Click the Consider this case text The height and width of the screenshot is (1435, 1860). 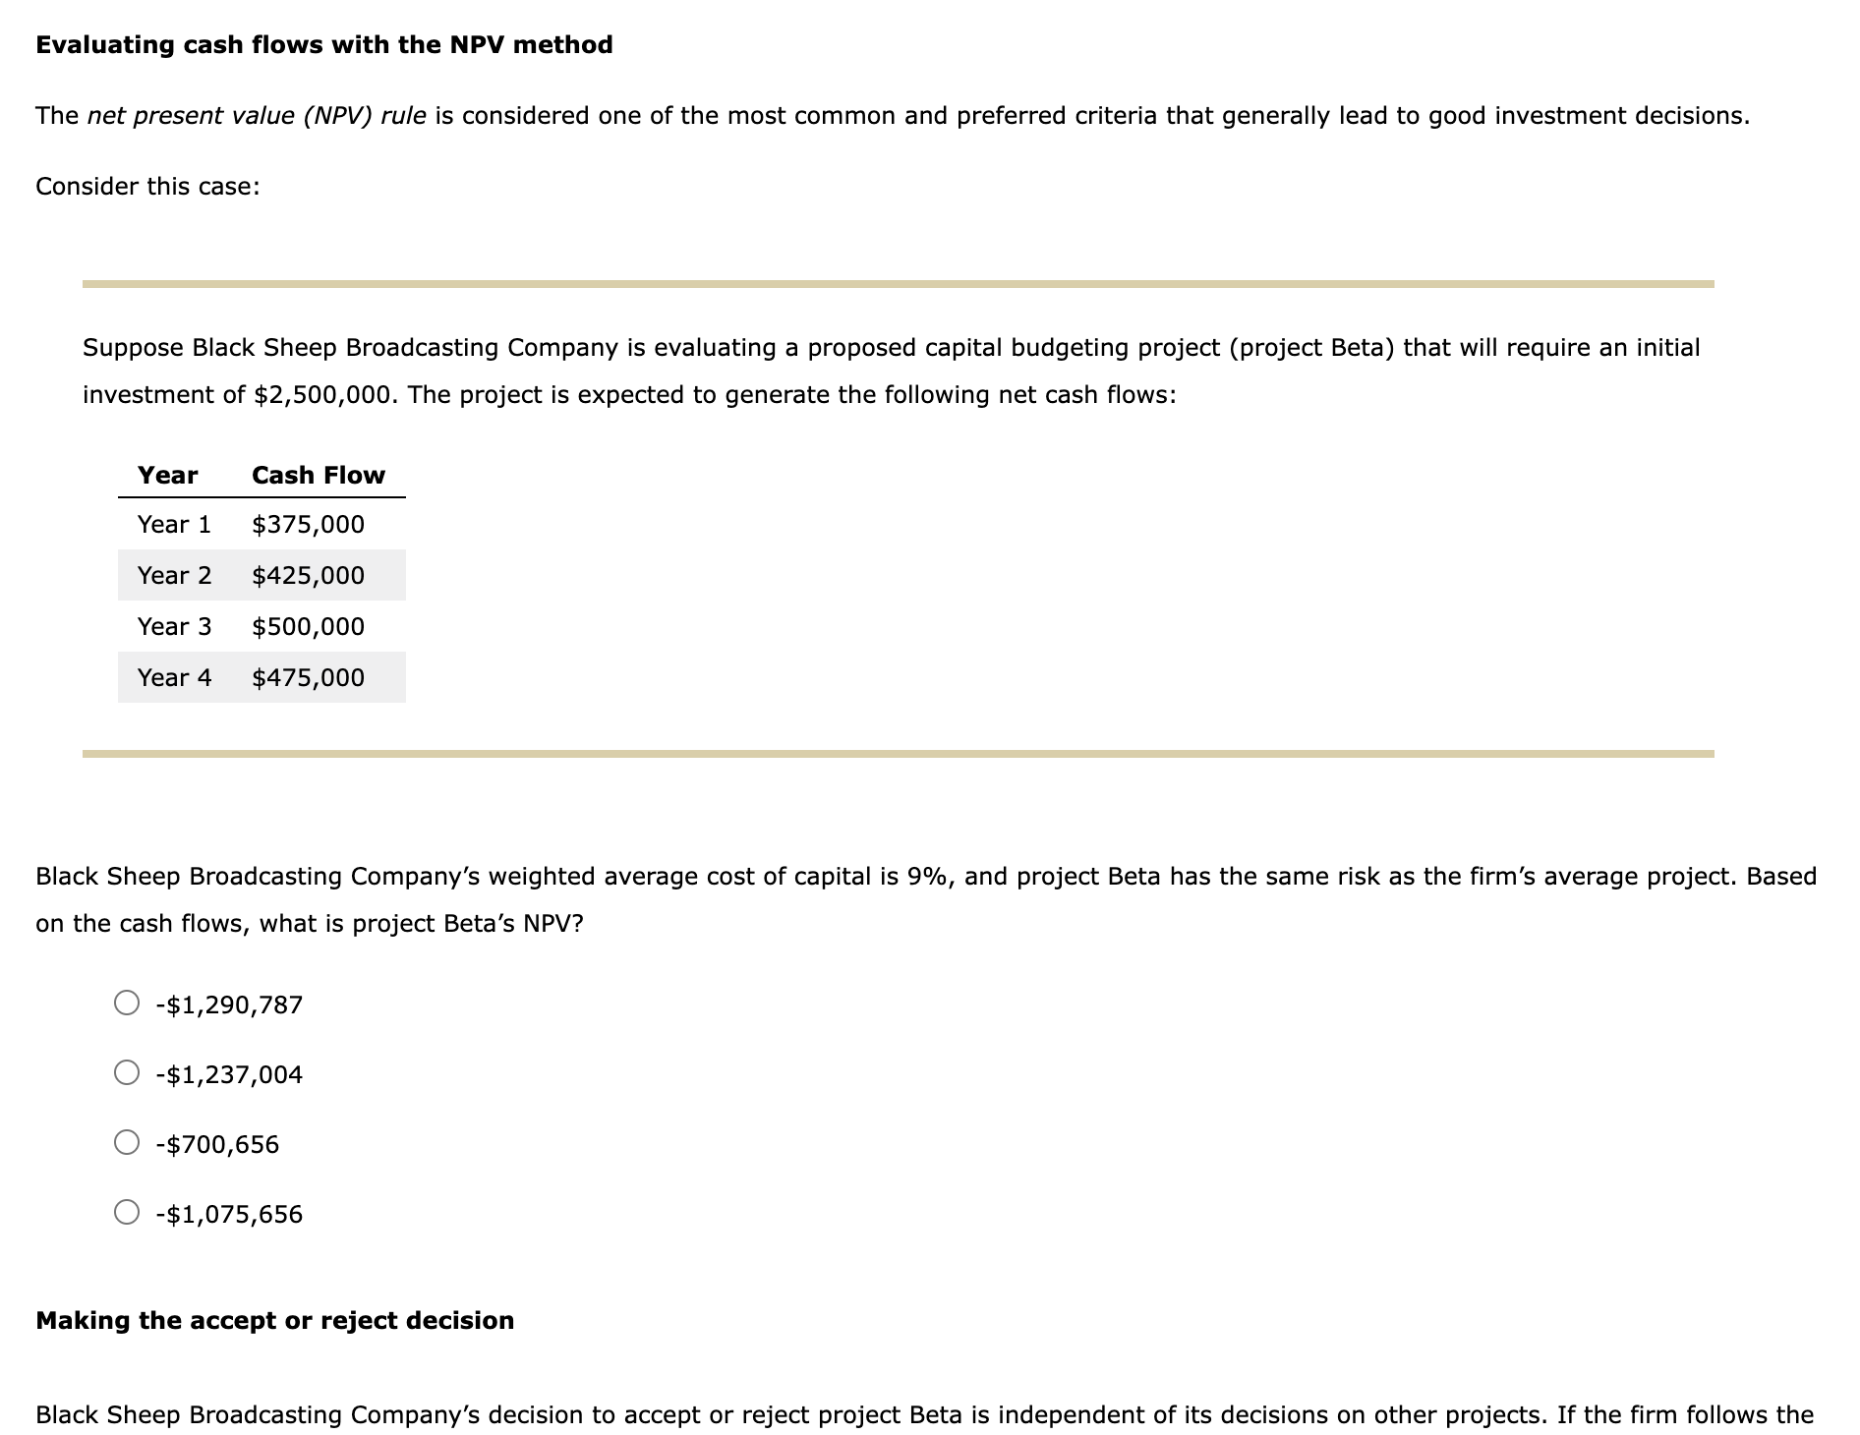[145, 186]
